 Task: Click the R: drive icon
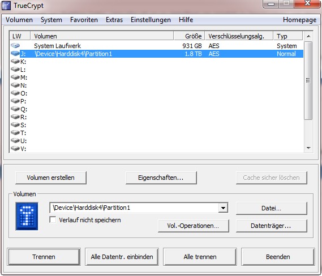pos(15,117)
